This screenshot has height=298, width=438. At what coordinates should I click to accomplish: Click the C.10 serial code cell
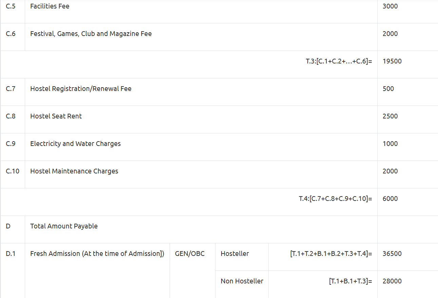(13, 171)
